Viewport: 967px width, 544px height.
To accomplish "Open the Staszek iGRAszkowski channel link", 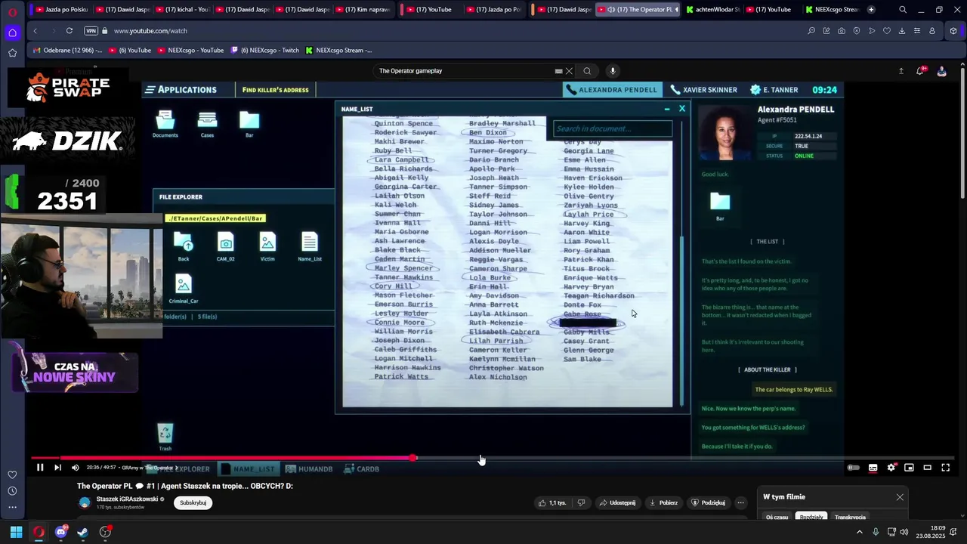I will coord(127,499).
